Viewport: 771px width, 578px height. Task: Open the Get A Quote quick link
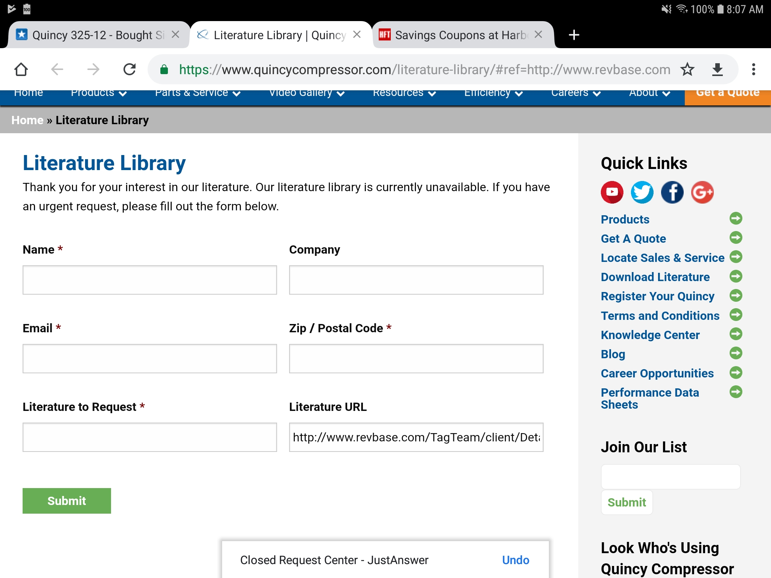(x=633, y=239)
